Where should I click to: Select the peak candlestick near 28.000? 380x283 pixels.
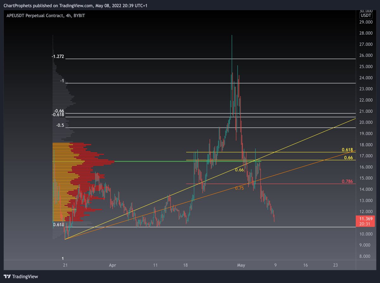pos(231,41)
